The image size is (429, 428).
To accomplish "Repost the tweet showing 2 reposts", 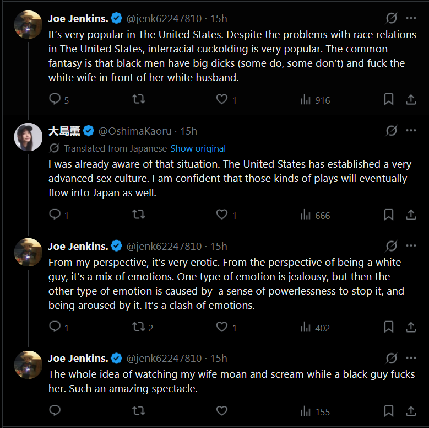I will tap(139, 328).
